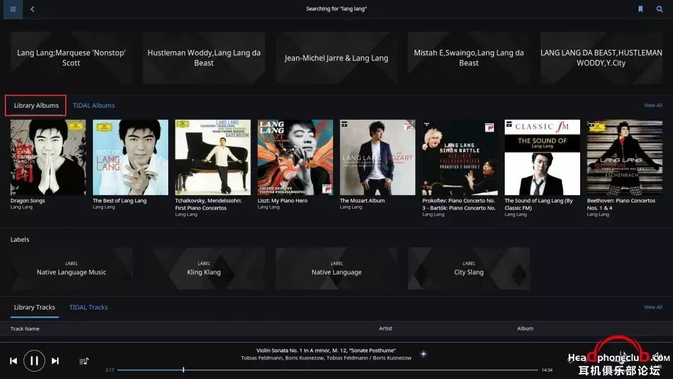Go back with the left arrow
Viewport: 673px width, 379px height.
click(x=32, y=9)
